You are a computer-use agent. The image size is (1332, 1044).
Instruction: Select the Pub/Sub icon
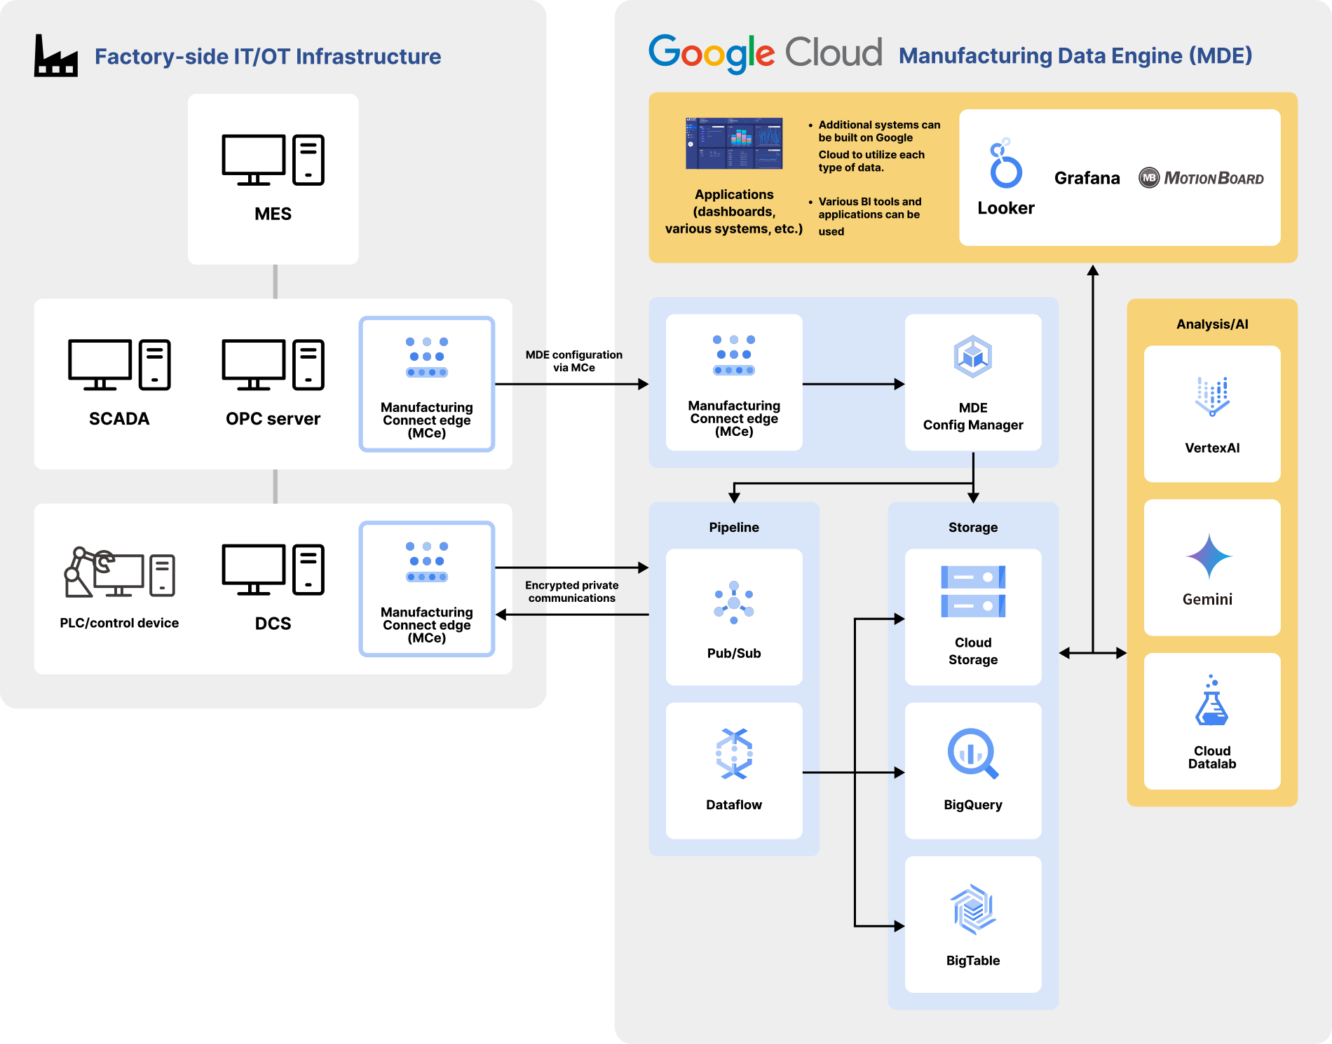[734, 603]
